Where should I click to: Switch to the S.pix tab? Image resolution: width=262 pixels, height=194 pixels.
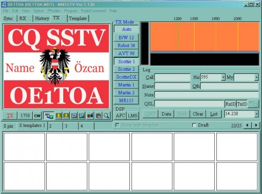(x=9, y=126)
